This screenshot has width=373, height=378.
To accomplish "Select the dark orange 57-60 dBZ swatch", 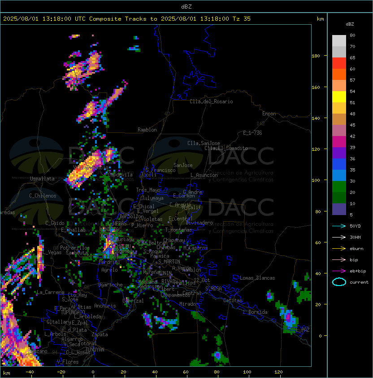I will point(339,75).
